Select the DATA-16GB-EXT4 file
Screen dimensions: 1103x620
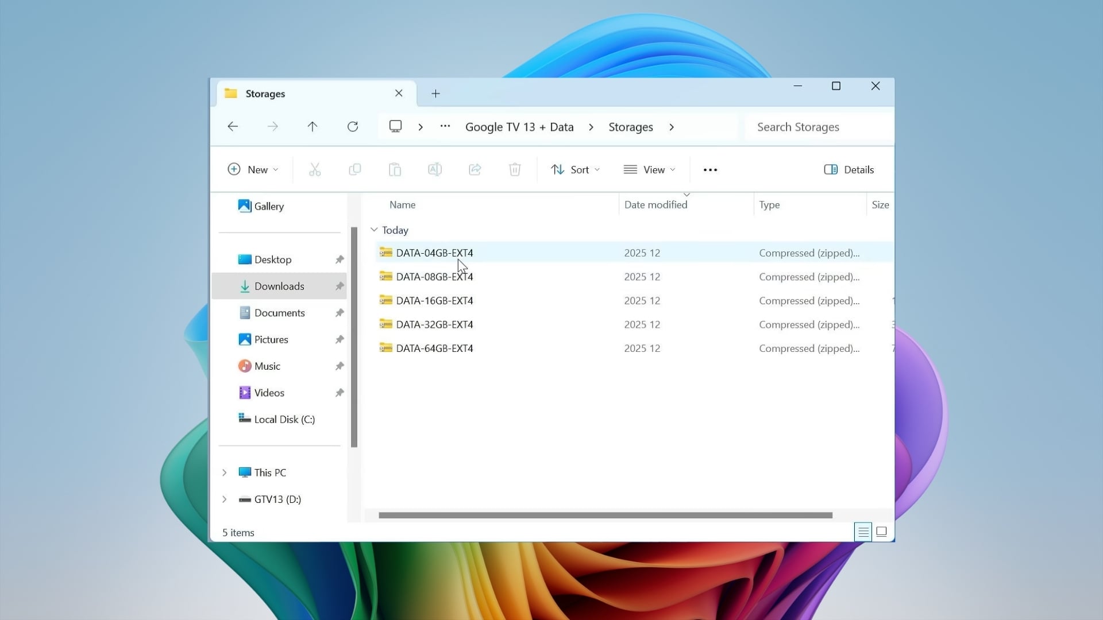point(635,301)
